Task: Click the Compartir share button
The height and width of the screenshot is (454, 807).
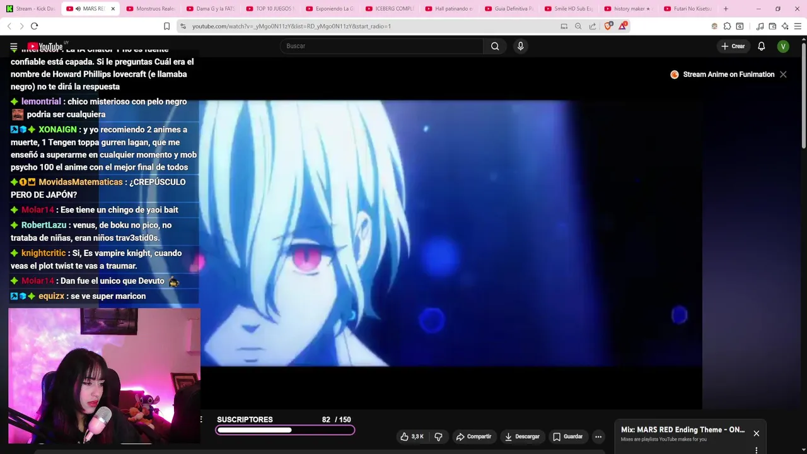Action: tap(473, 436)
